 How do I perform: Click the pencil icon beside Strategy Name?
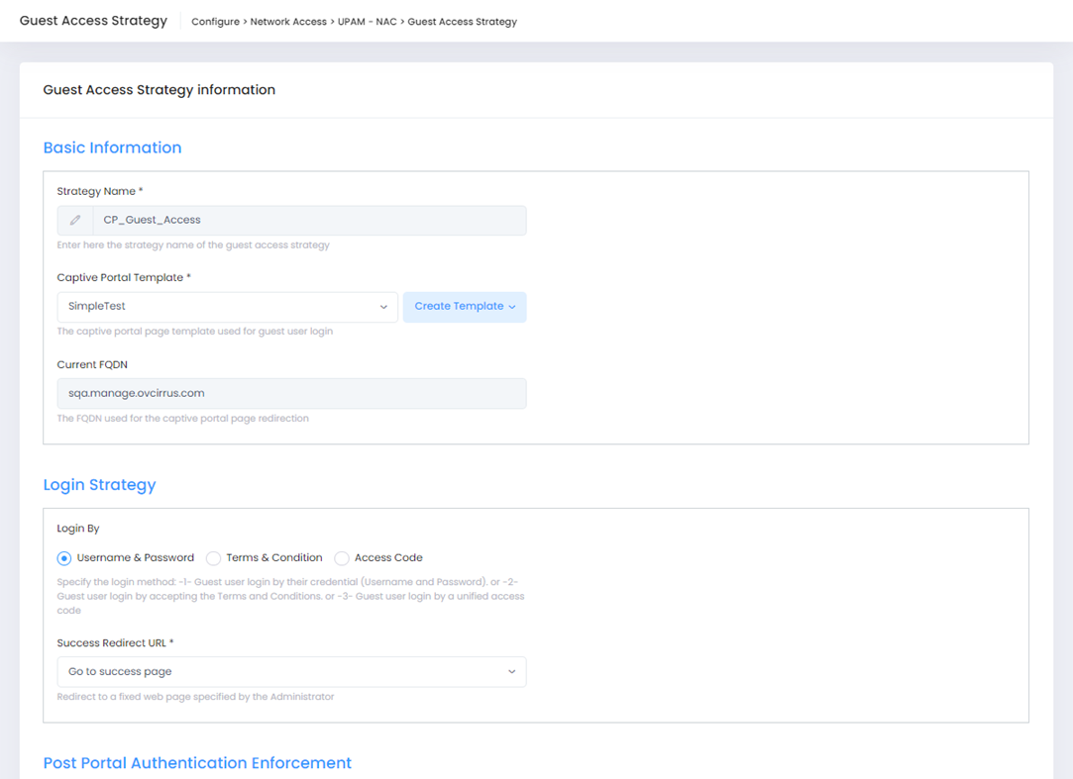[x=75, y=220]
